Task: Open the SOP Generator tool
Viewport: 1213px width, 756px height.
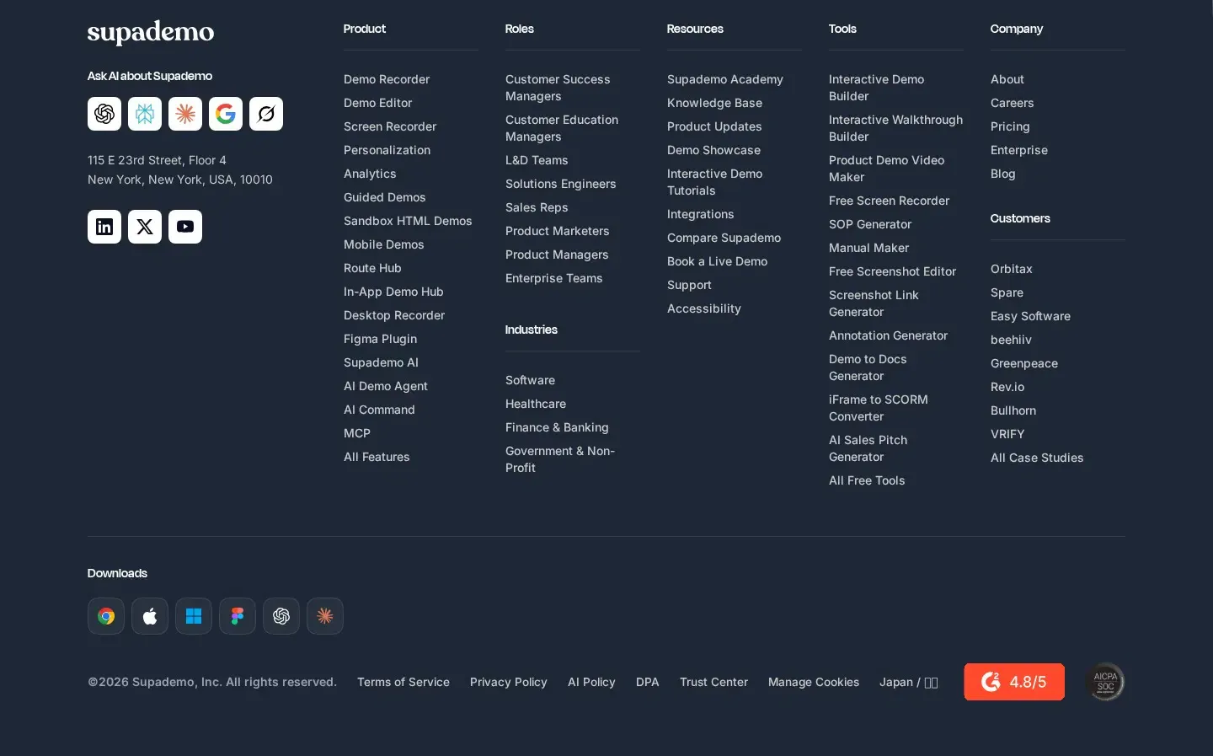Action: [870, 224]
